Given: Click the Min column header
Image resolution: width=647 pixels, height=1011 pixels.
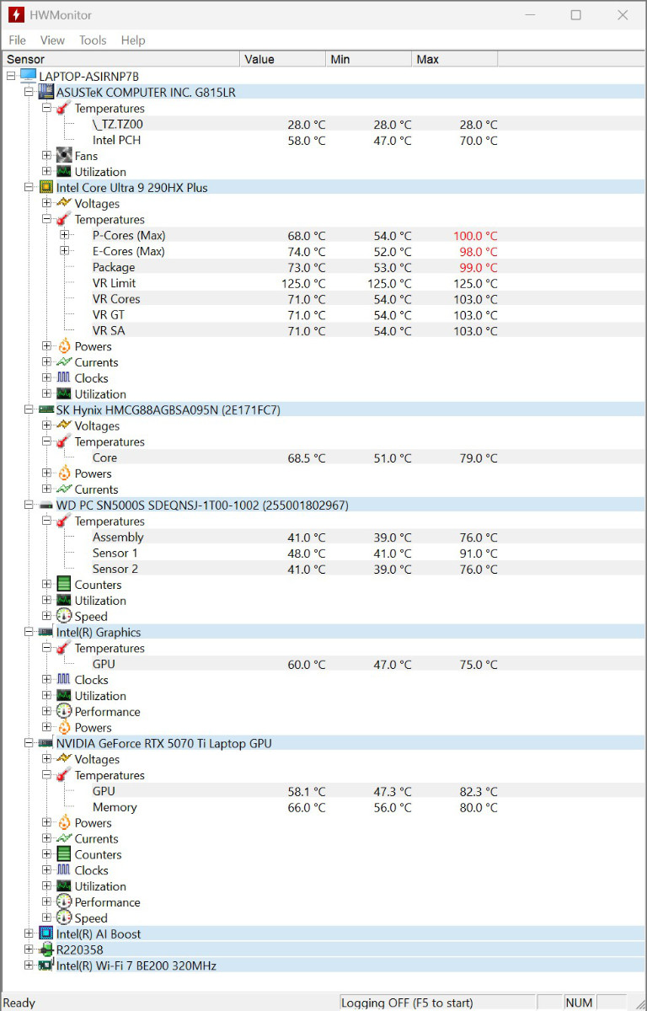Looking at the screenshot, I should click(x=369, y=59).
